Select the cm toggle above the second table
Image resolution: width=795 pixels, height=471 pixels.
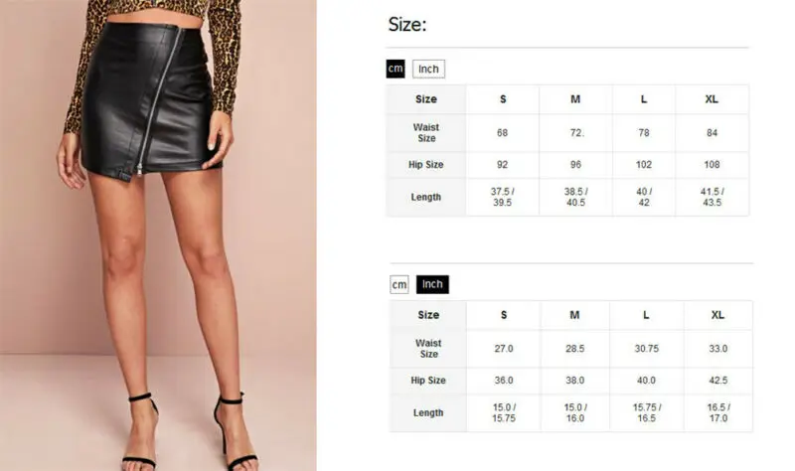[399, 284]
